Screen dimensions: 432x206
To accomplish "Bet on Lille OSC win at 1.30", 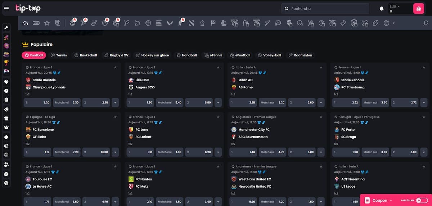I will [140, 102].
